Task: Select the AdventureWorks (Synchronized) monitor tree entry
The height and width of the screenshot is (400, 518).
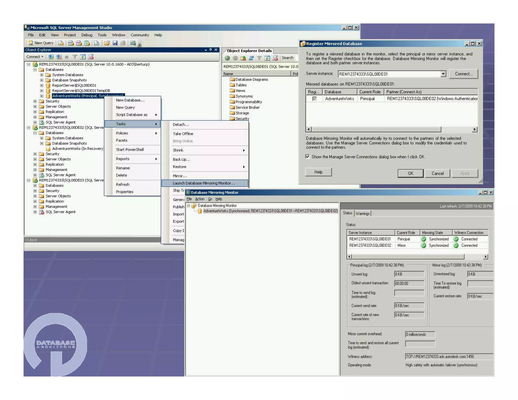Action: (270, 211)
